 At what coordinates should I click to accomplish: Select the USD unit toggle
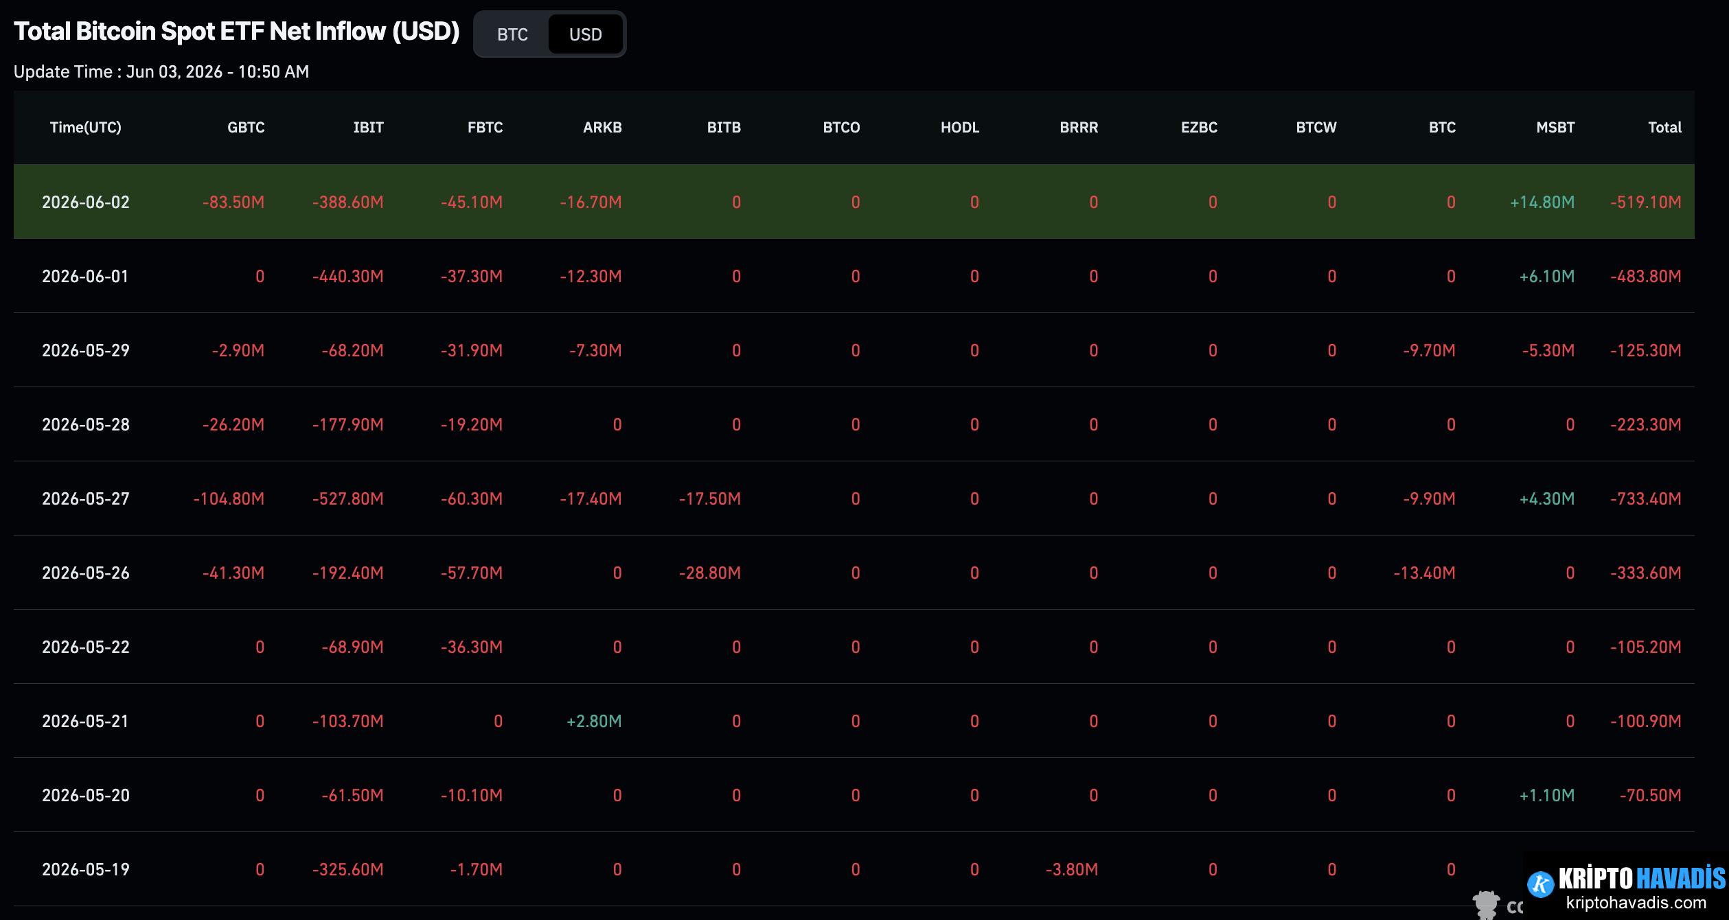(585, 34)
